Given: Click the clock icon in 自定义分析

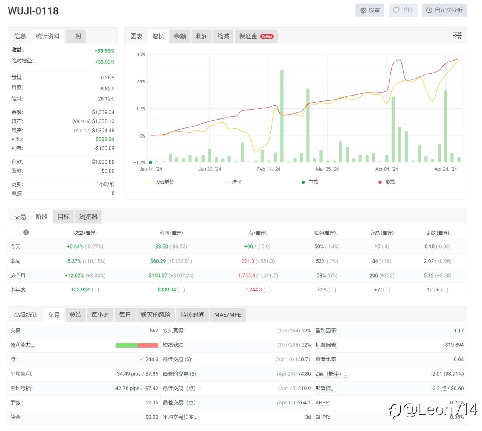Looking at the screenshot, I should click(x=429, y=10).
